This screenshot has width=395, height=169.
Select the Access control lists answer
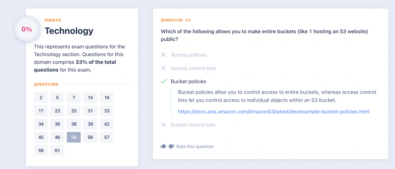click(193, 68)
